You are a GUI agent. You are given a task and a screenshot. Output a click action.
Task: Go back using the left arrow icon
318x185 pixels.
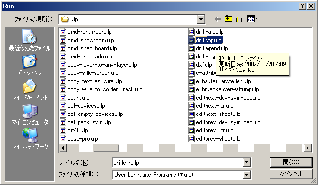pyautogui.click(x=218, y=19)
